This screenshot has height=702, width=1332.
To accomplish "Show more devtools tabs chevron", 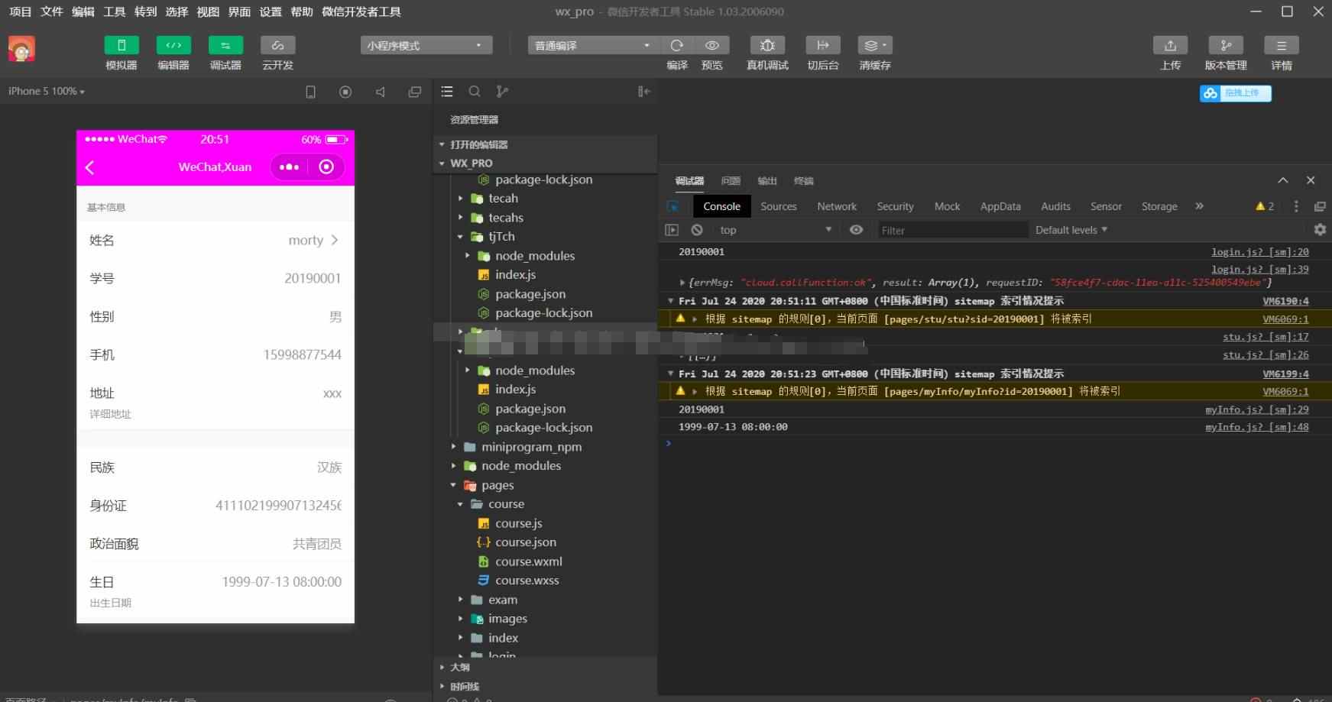I will (1199, 206).
